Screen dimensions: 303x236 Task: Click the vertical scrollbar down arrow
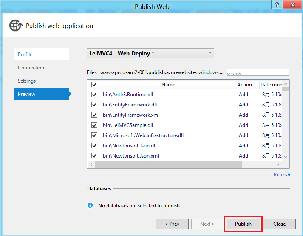coord(286,157)
